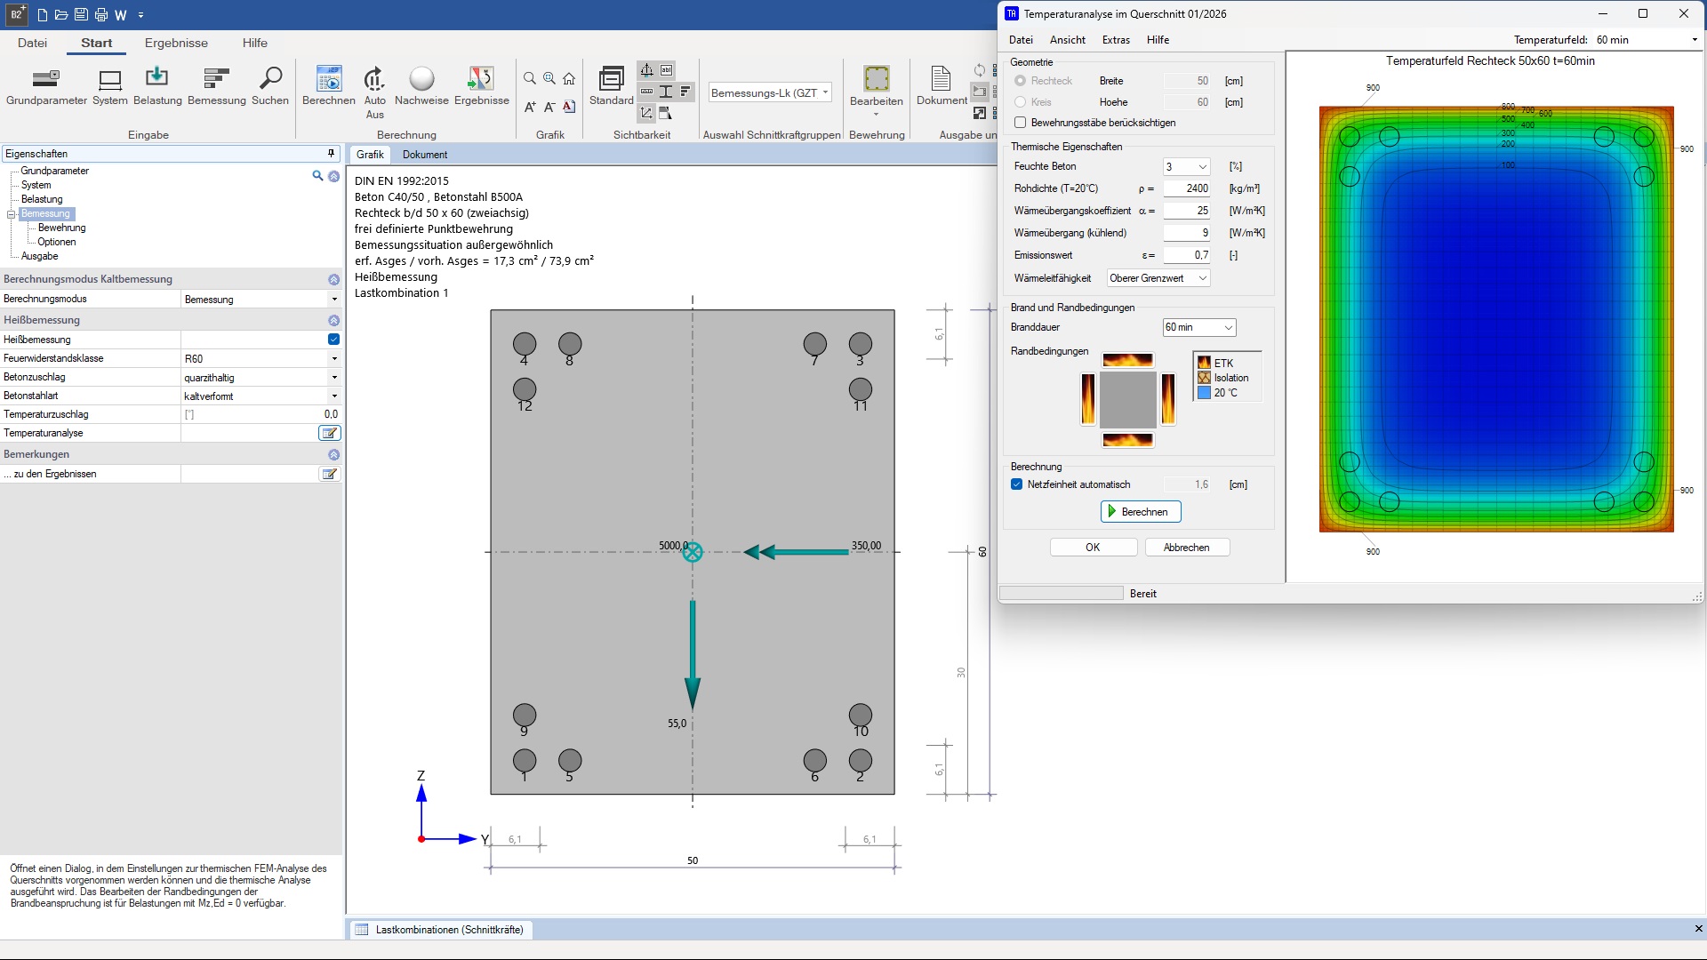
Task: Toggle the Heißbemessung checkbox
Action: coord(333,340)
